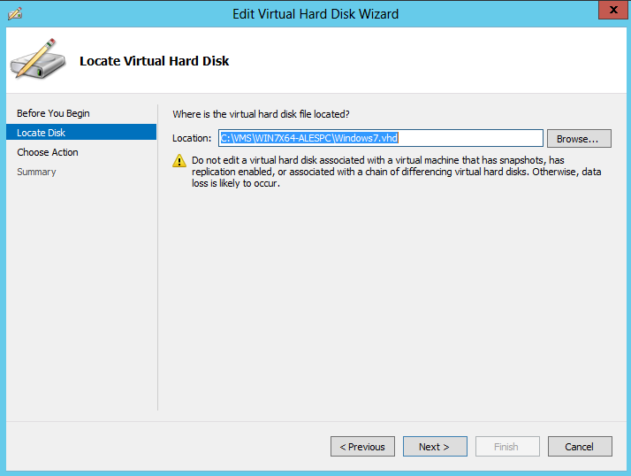Click the wizard icon in the title bar
Image resolution: width=631 pixels, height=476 pixels.
(14, 13)
